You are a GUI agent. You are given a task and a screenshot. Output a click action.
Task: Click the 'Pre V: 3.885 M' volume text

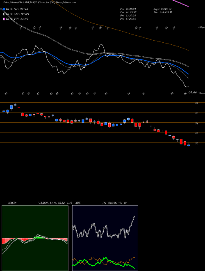163,12
